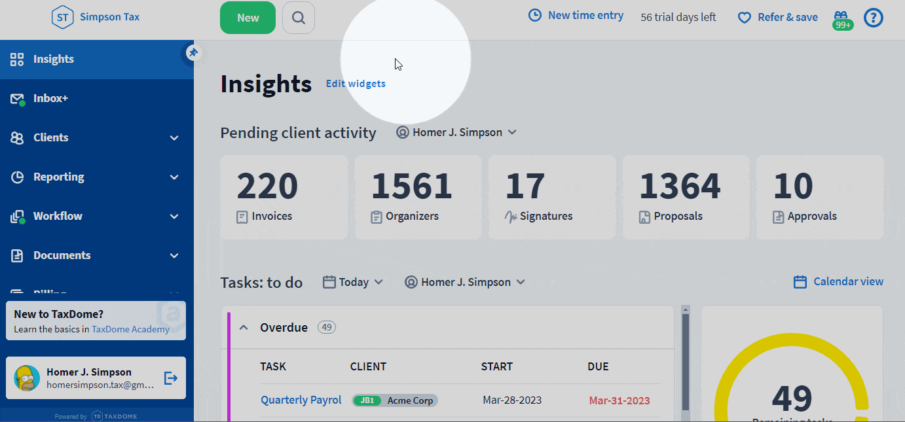The width and height of the screenshot is (905, 422).
Task: Click the New time entry clock icon
Action: pos(535,15)
